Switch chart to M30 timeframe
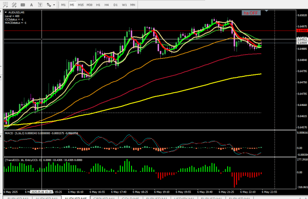The image size is (308, 199). coord(89,5)
